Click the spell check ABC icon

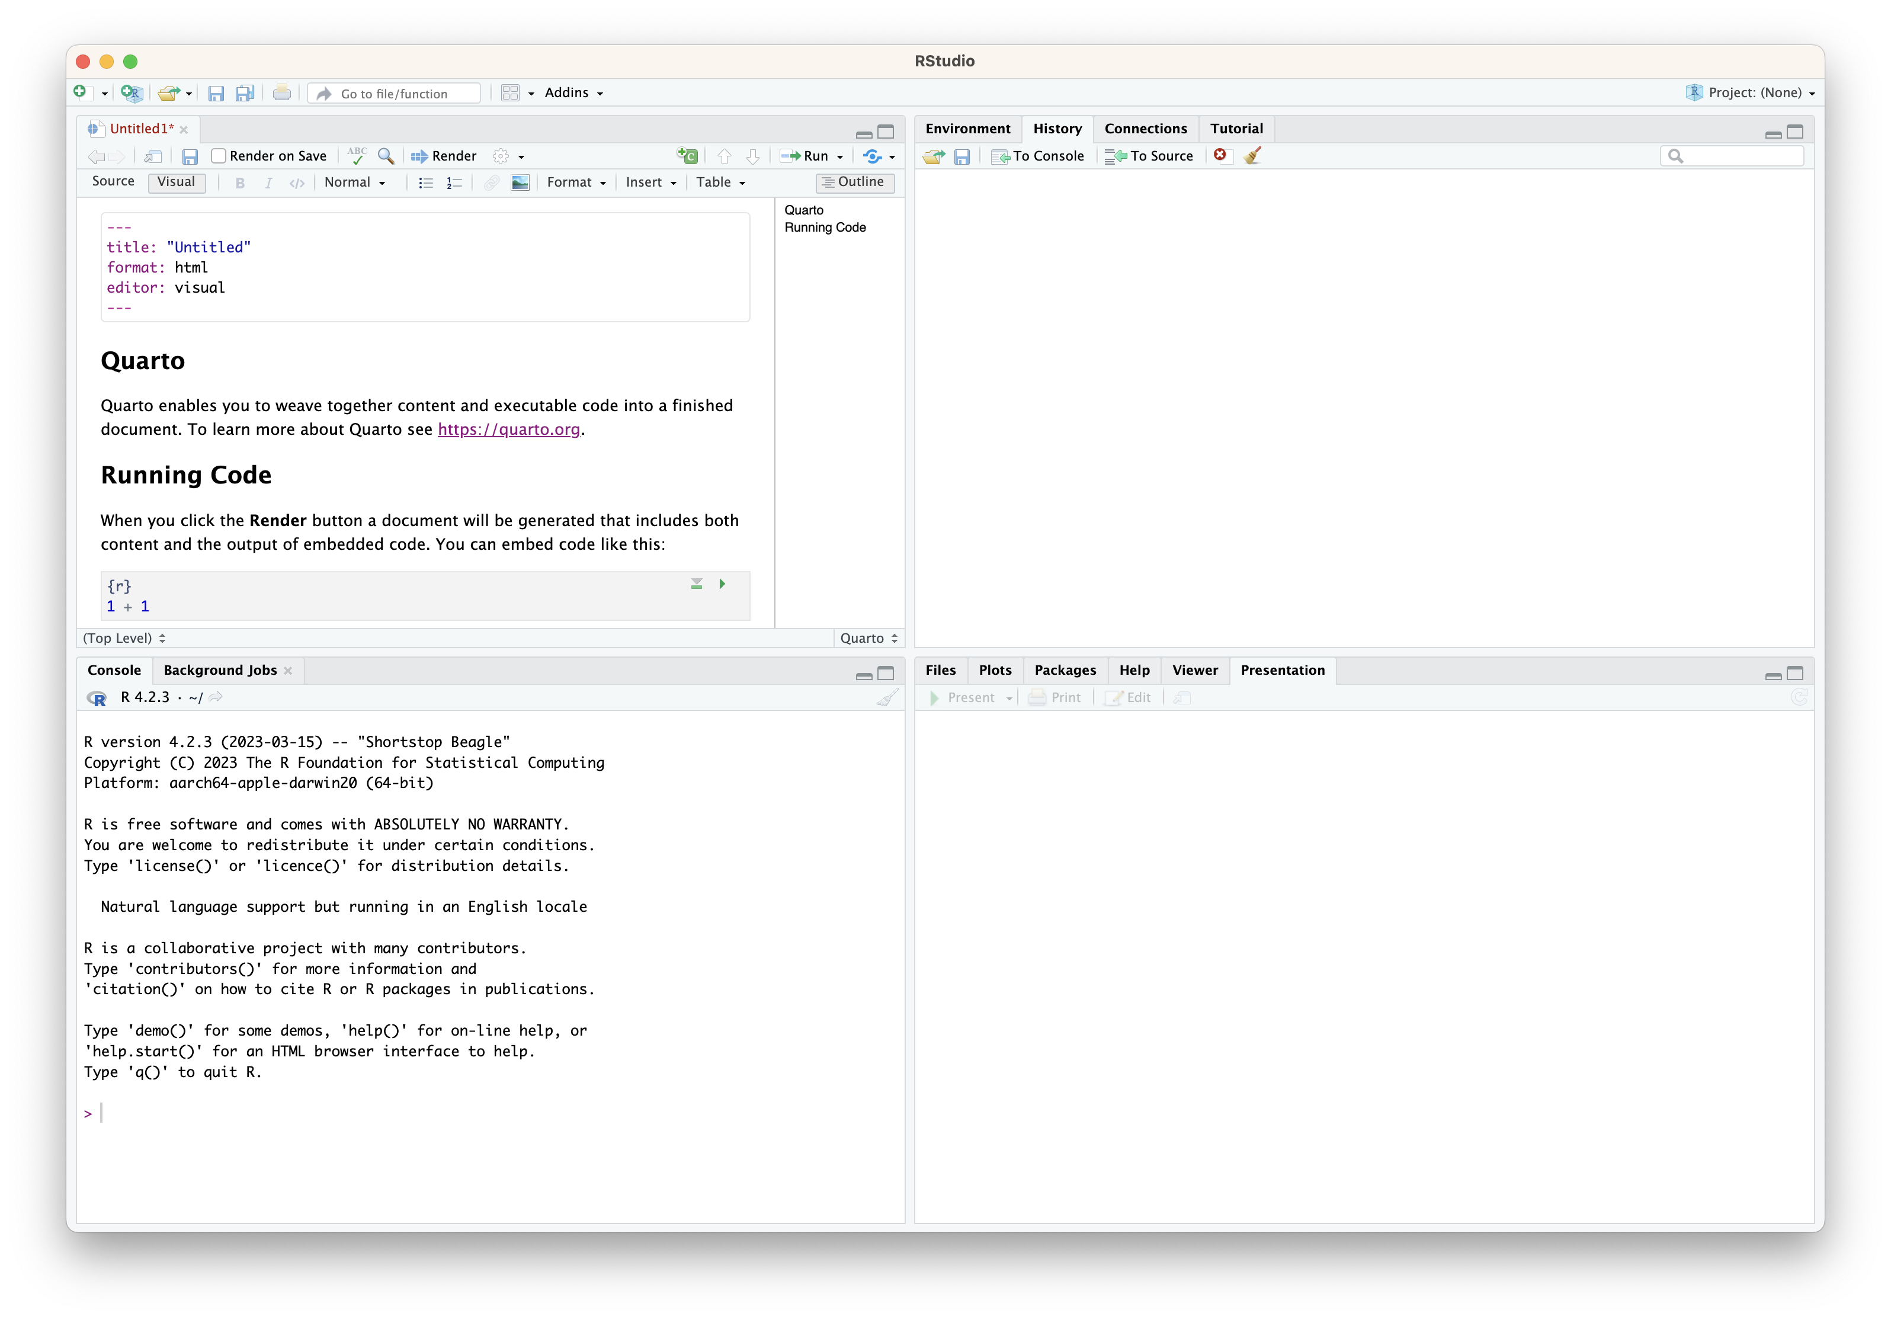coord(357,156)
